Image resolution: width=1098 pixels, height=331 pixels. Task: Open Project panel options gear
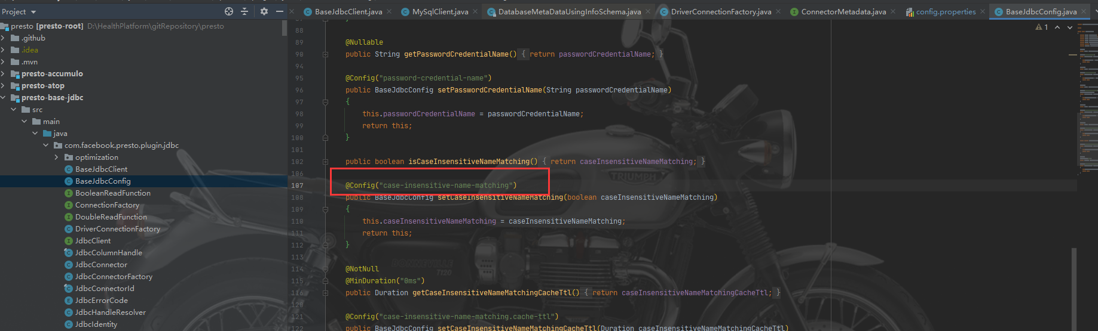point(264,11)
